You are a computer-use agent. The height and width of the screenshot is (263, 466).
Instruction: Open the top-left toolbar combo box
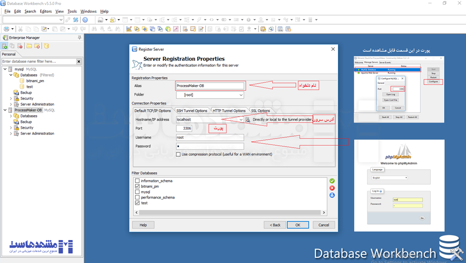[61, 20]
